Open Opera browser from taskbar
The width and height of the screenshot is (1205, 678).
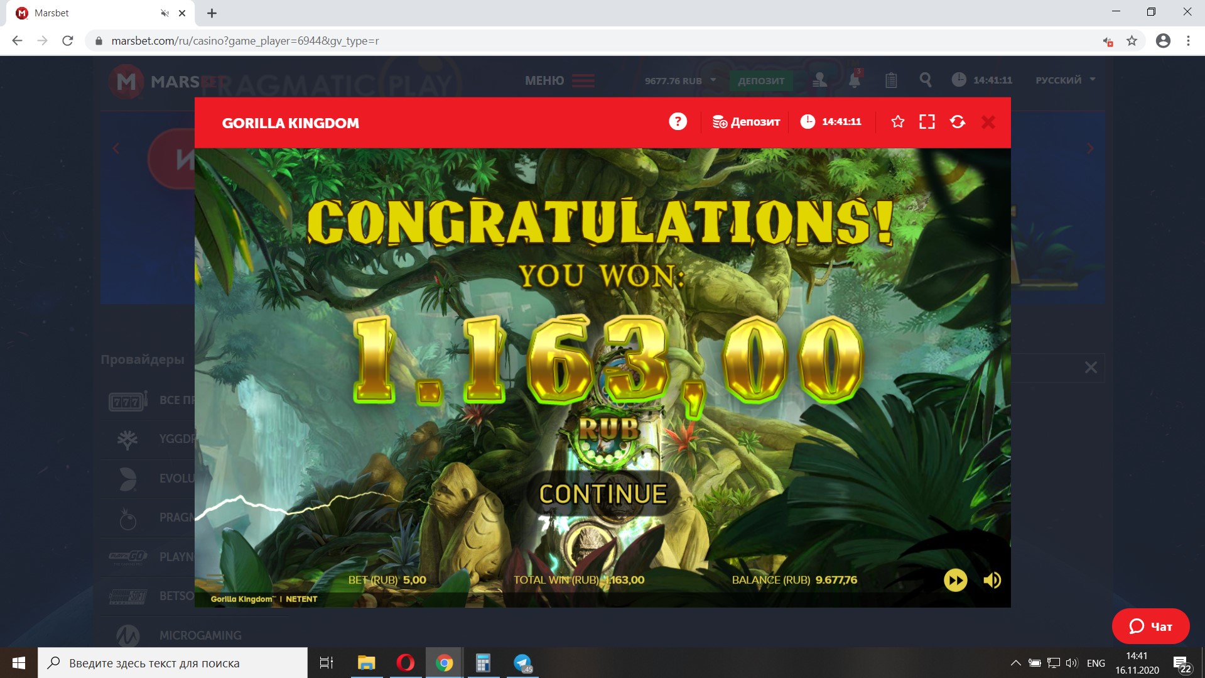(x=405, y=663)
